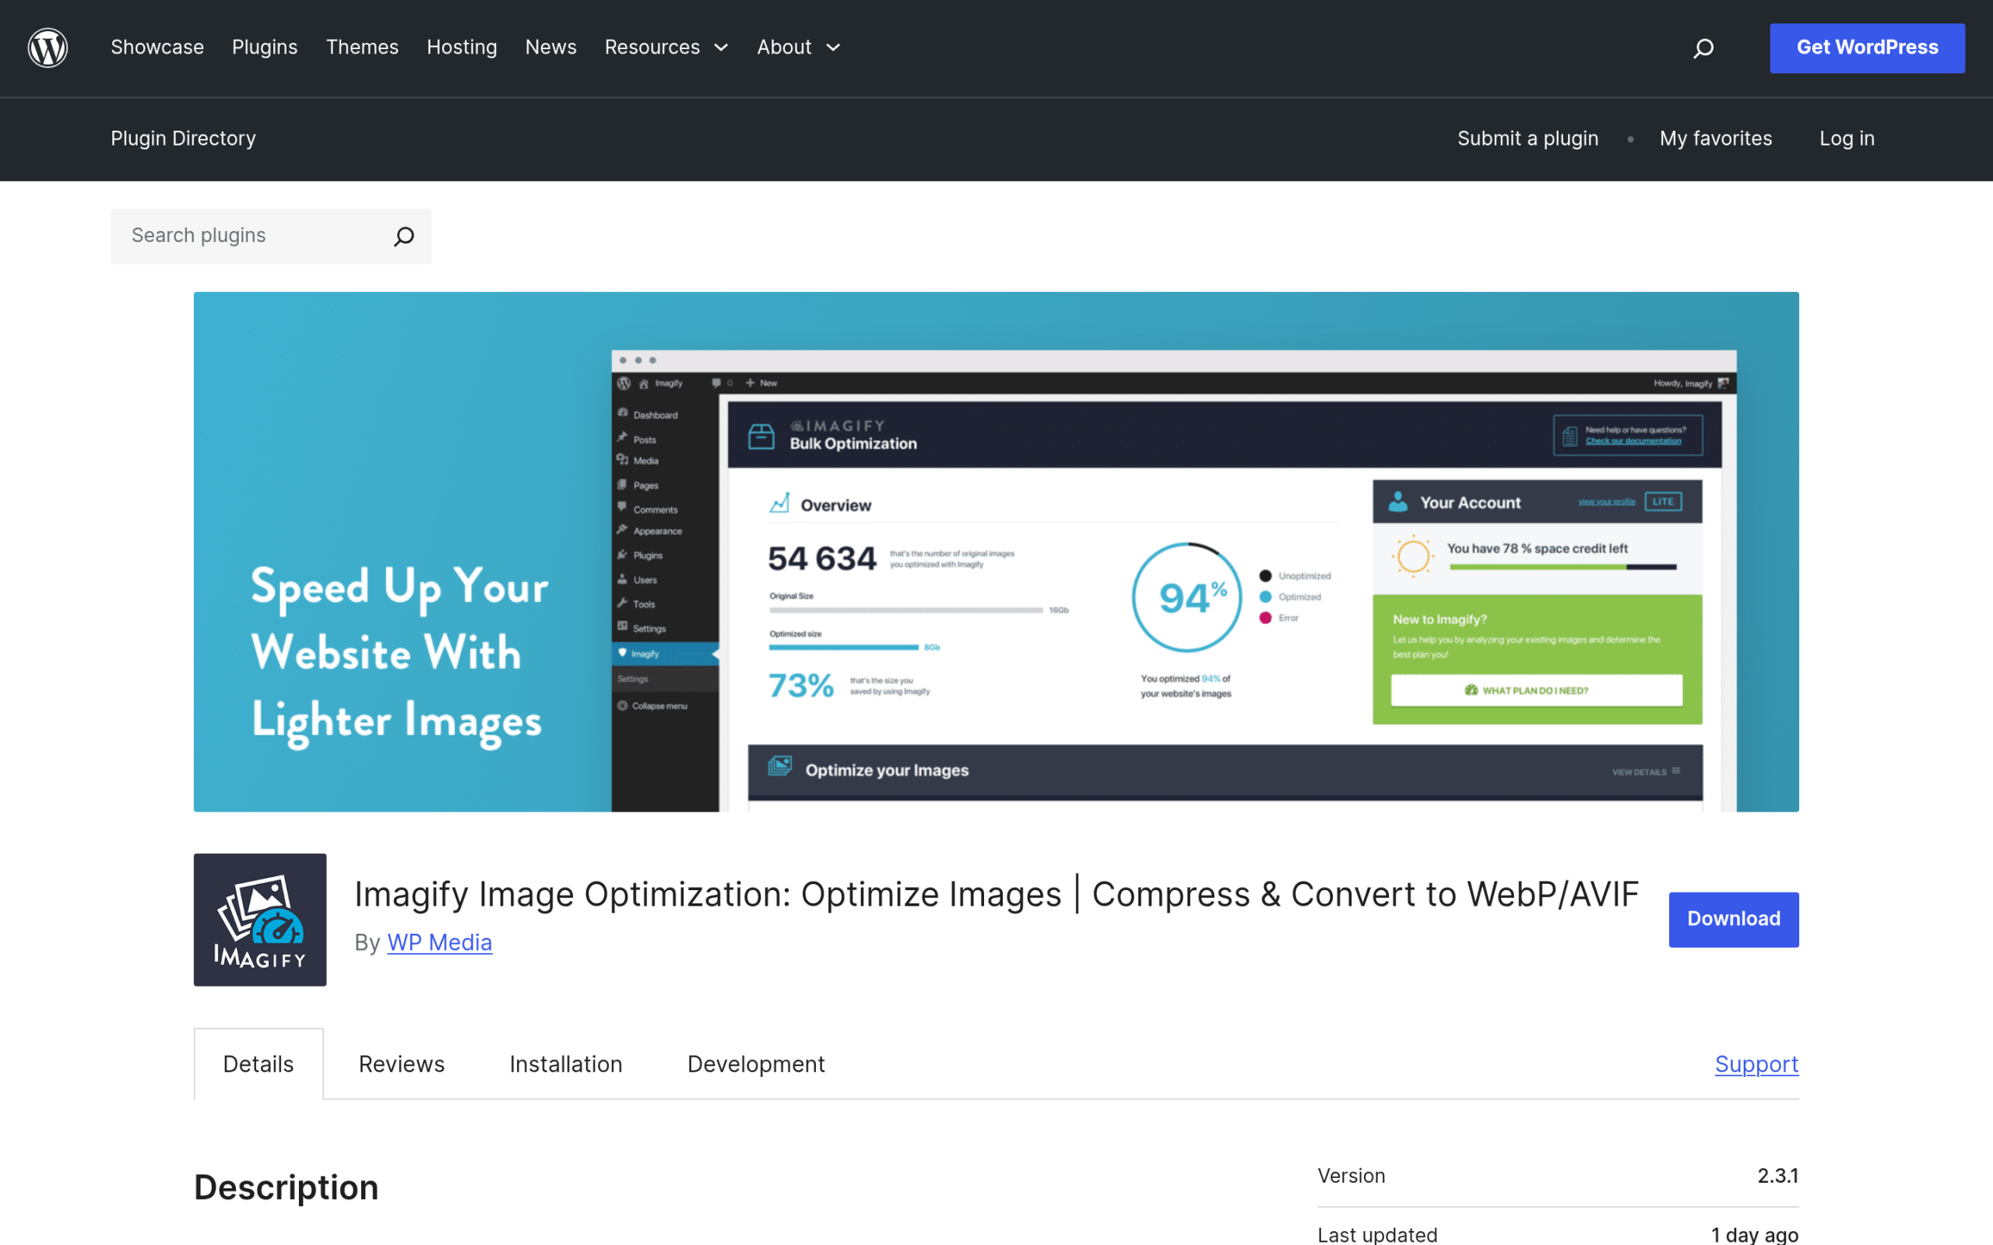Click the Get WordPress button

(1867, 47)
